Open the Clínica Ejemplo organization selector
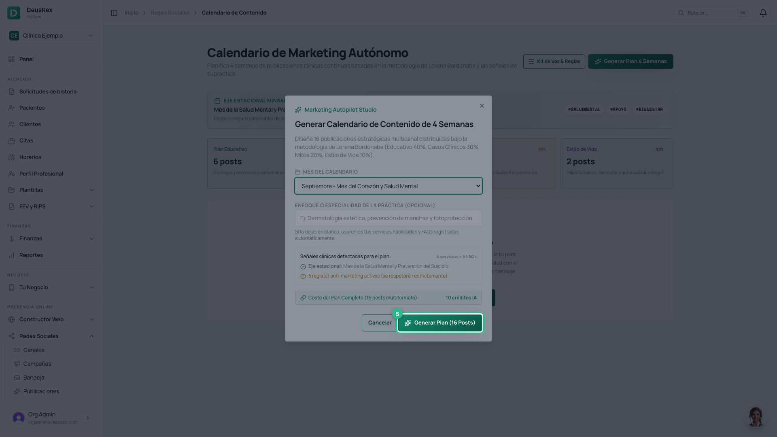This screenshot has width=777, height=437. point(51,36)
